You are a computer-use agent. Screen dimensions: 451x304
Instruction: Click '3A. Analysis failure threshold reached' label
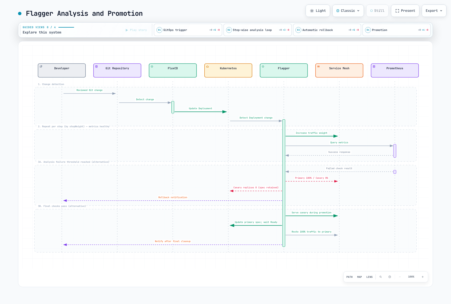[74, 162]
